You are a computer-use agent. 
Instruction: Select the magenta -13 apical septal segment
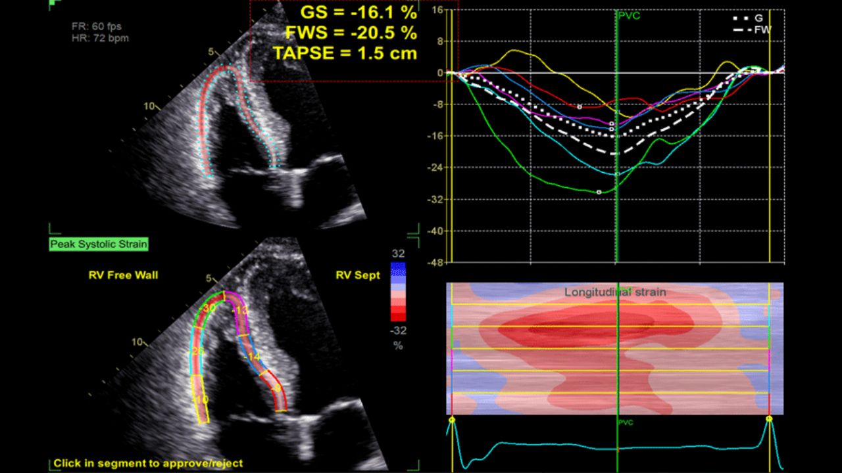240,311
